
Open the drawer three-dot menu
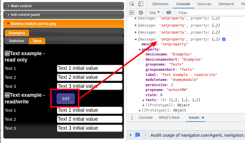[132, 118]
